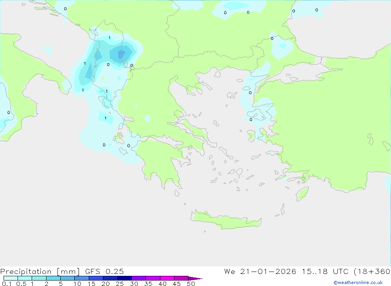Click the 50 legend scale label
The image size is (391, 286).
pyautogui.click(x=191, y=284)
